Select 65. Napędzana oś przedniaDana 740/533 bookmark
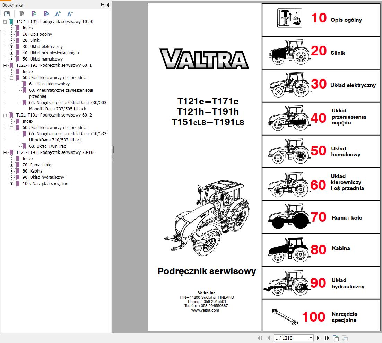382x343 pixels. coord(68,137)
